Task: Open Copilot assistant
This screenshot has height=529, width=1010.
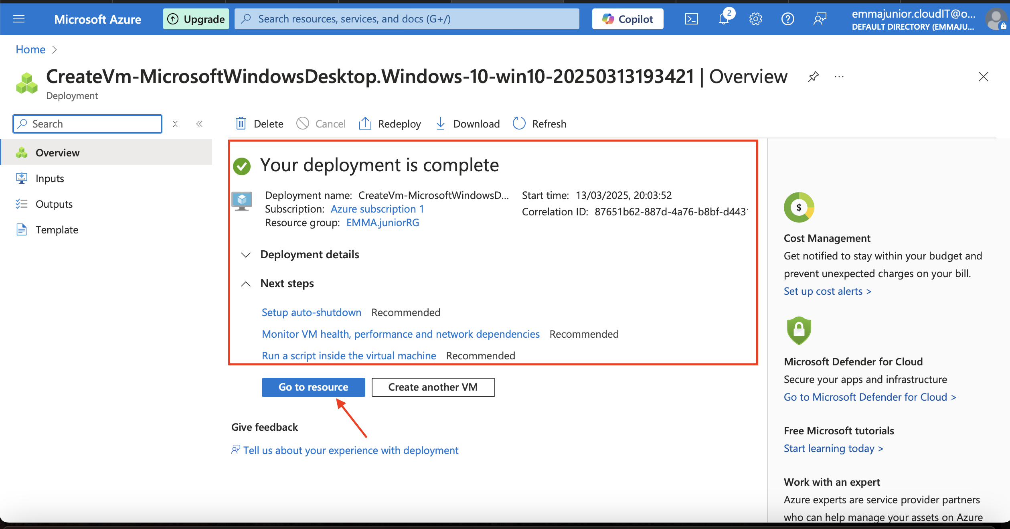Action: 627,19
